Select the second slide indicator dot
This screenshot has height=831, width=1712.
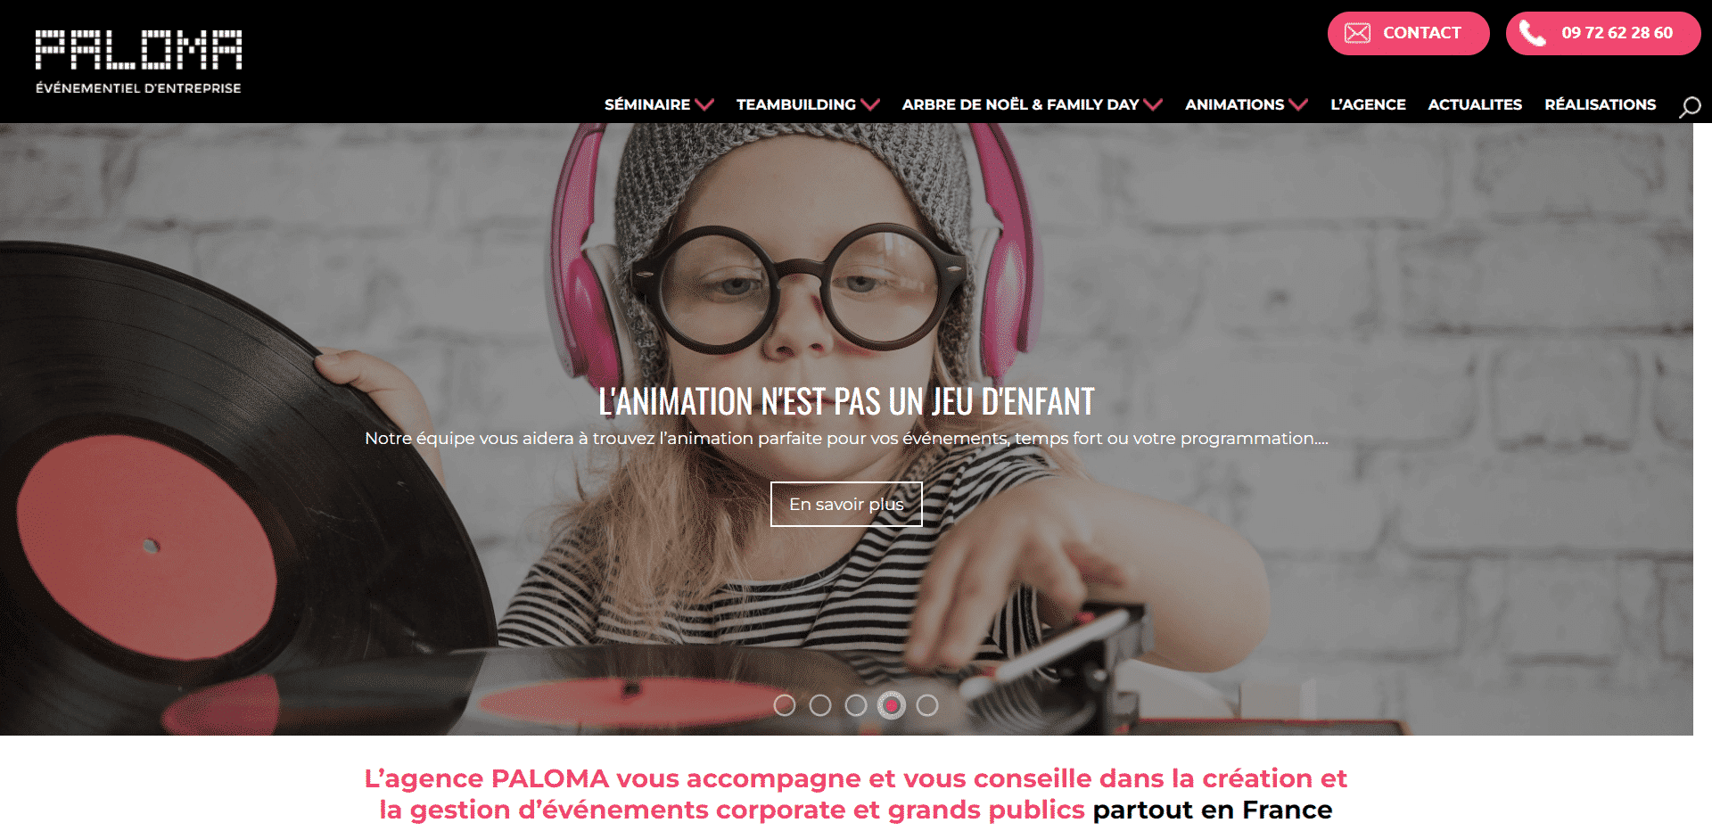click(x=820, y=705)
